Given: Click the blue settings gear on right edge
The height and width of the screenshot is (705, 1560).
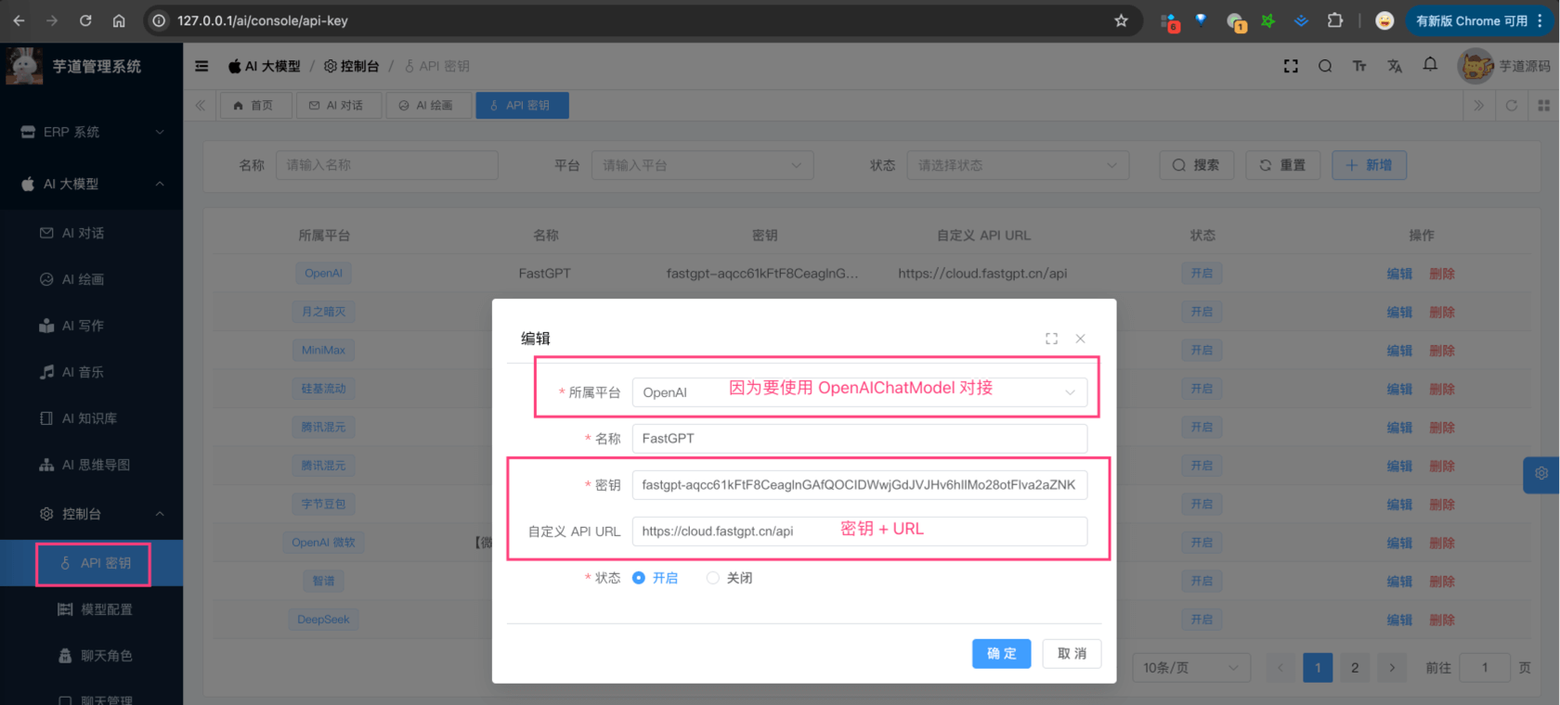Looking at the screenshot, I should tap(1541, 474).
